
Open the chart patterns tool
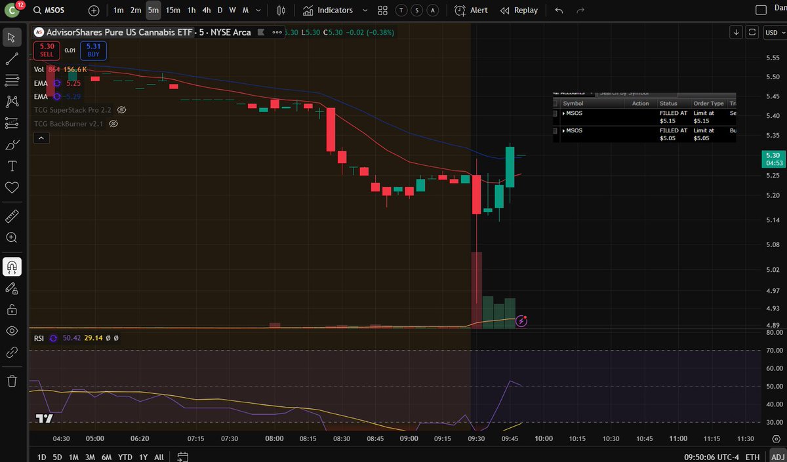(x=11, y=102)
